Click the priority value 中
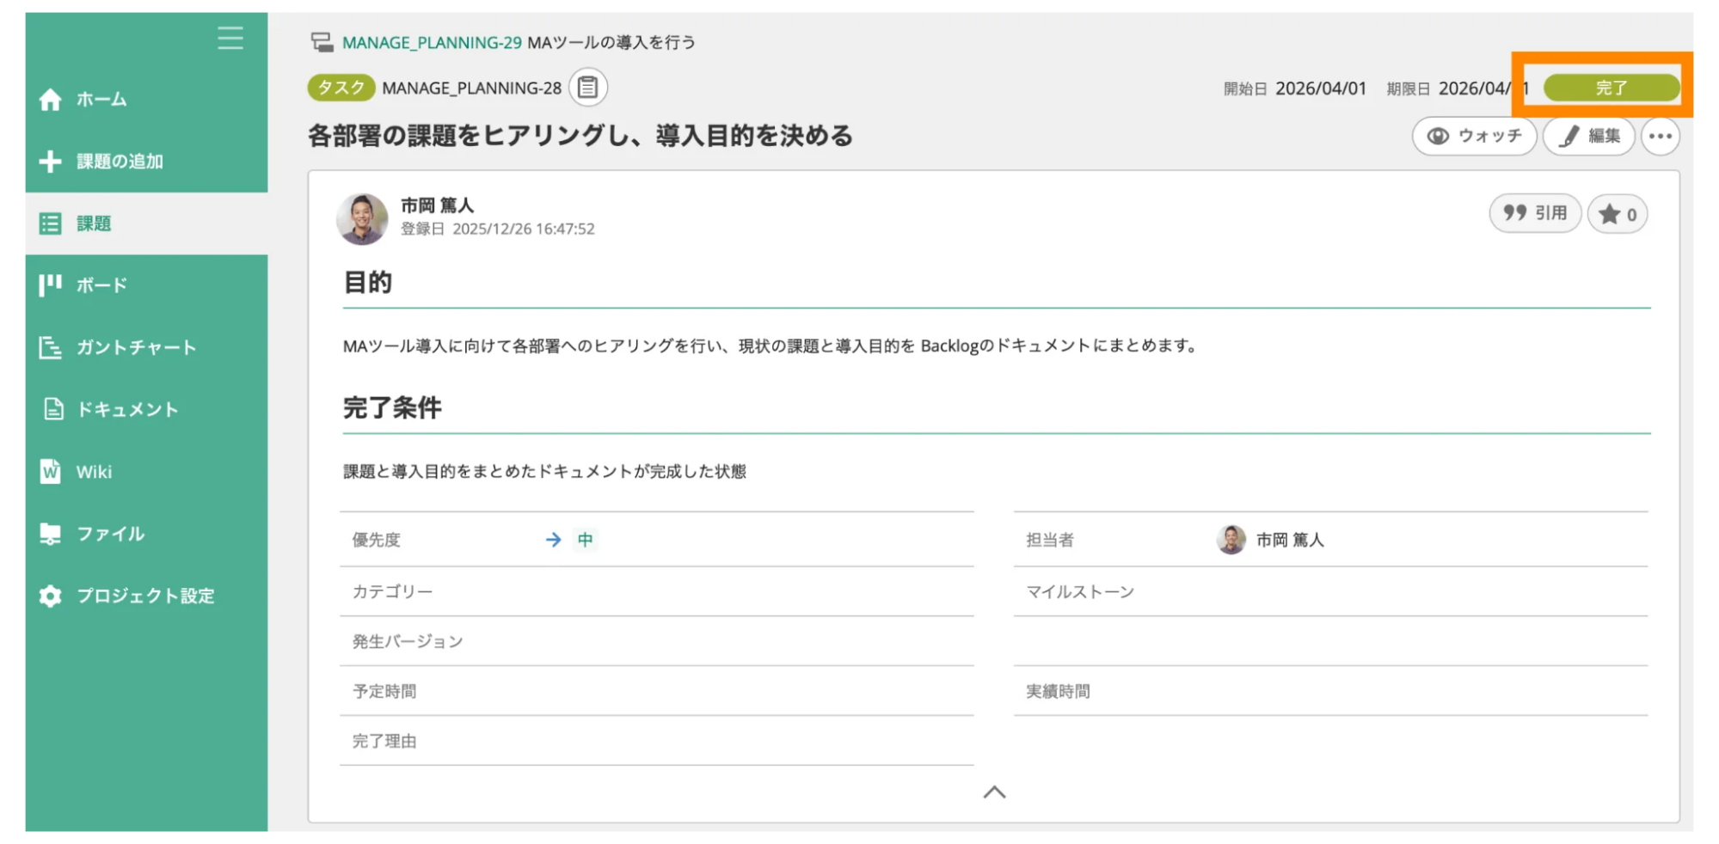The image size is (1719, 844). pos(586,540)
